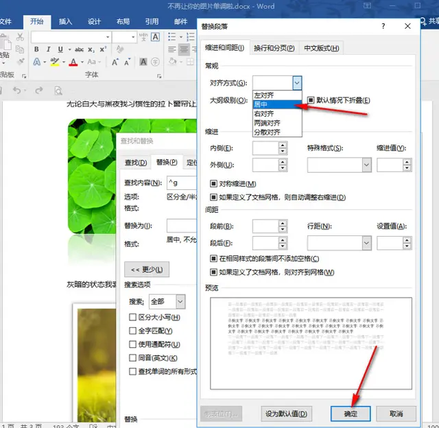The height and width of the screenshot is (428, 439).
Task: Open print preview from quick access bar
Action: pos(58,91)
